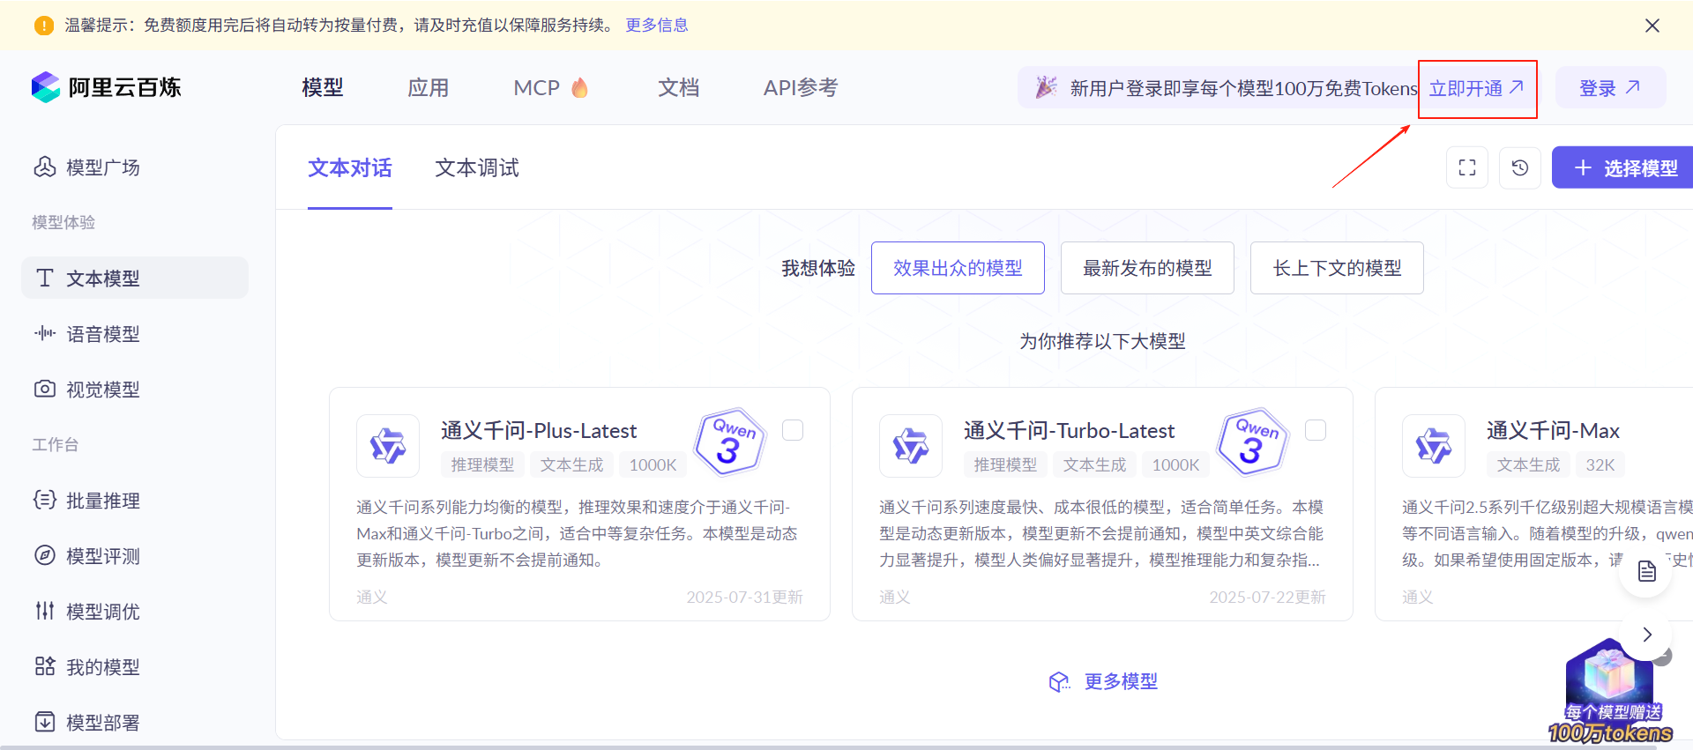The image size is (1693, 750).
Task: Open 我的模型 in sidebar
Action: point(86,667)
